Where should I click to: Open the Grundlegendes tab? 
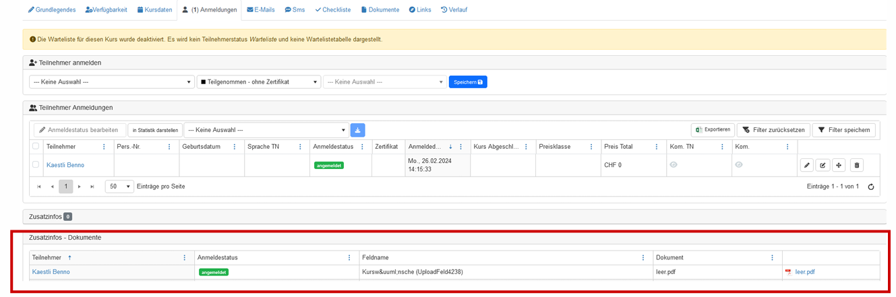[51, 10]
